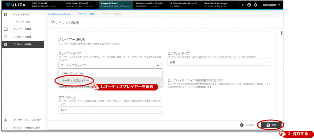Viewport: 314px width, 139px height.
Task: Click the preset management sliders icon
Action: coord(6,37)
